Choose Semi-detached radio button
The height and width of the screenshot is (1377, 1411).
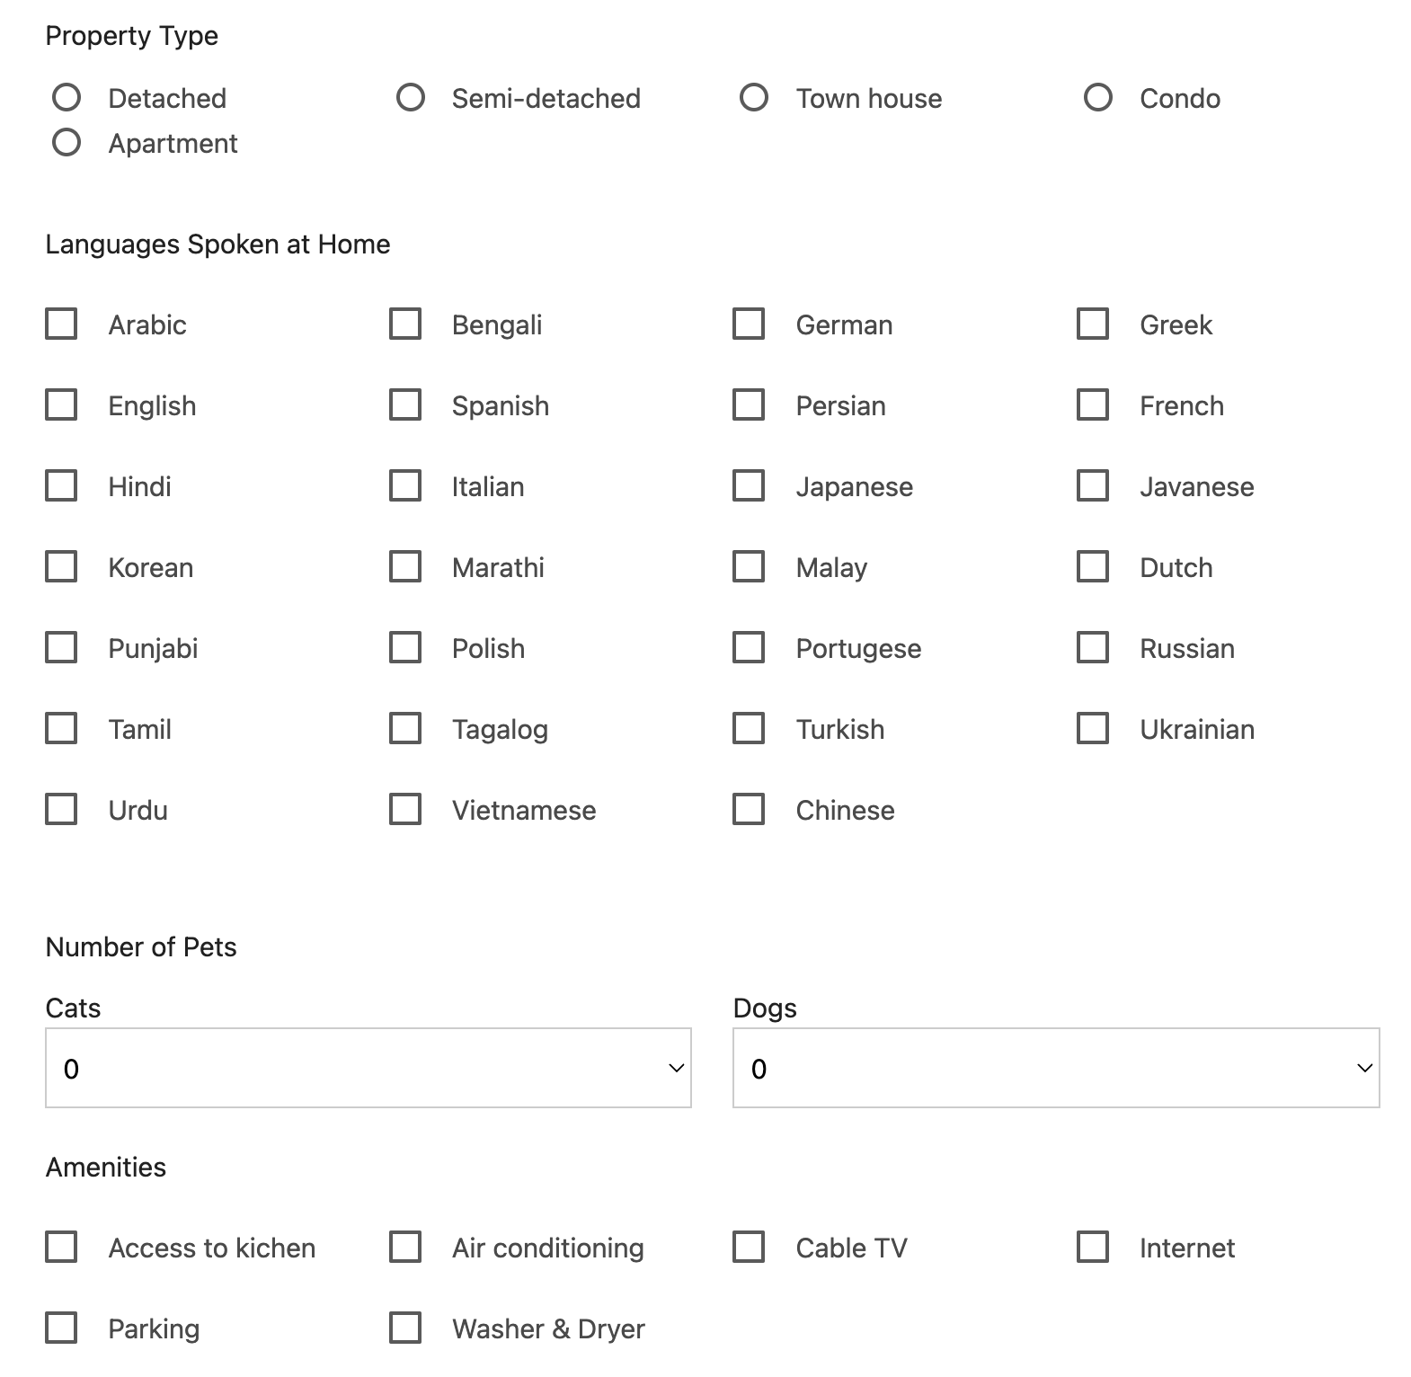pos(411,97)
